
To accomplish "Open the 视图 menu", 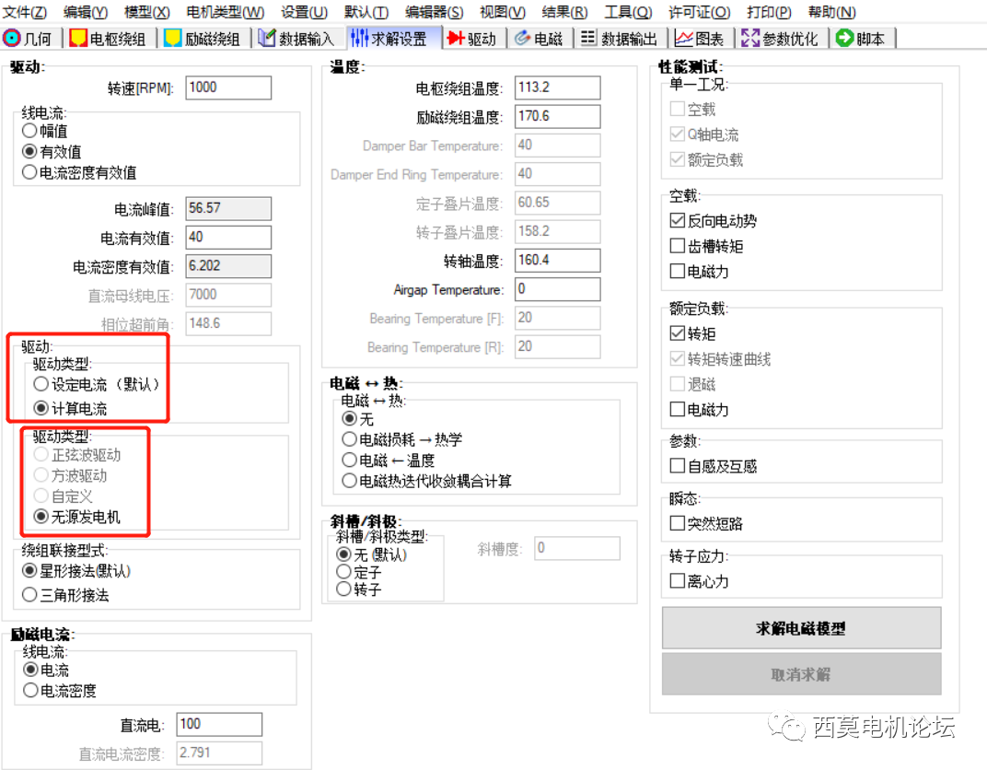I will coord(501,12).
